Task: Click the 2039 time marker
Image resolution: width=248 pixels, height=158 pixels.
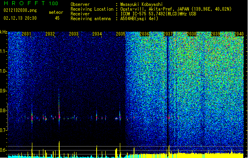Action: [x=215, y=34]
